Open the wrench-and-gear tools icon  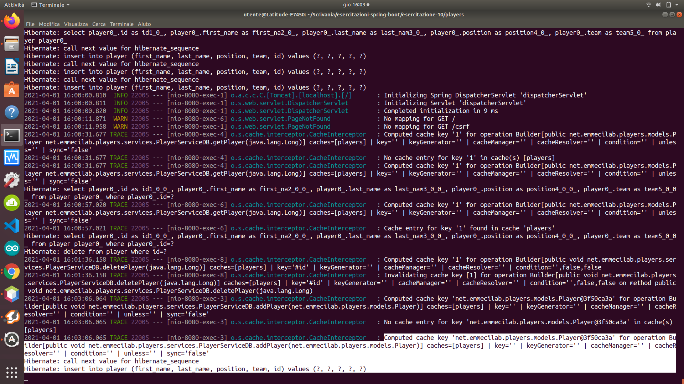(12, 180)
